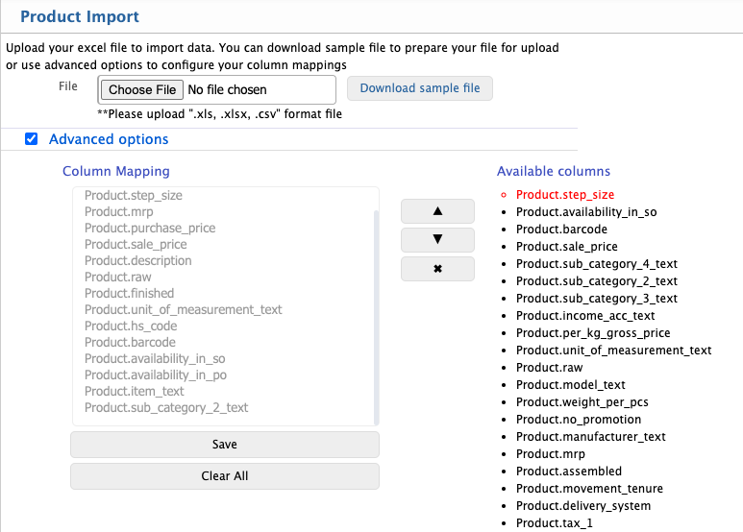Uncheck the Advanced options checkbox

point(32,138)
